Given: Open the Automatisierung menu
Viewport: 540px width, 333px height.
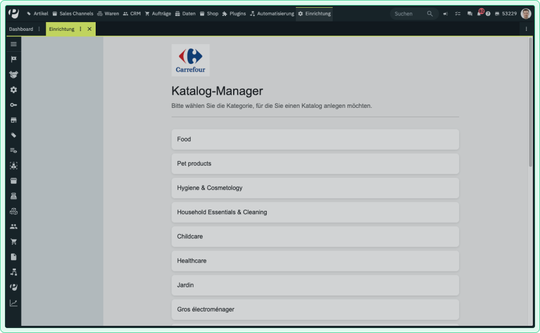Looking at the screenshot, I should (x=272, y=14).
